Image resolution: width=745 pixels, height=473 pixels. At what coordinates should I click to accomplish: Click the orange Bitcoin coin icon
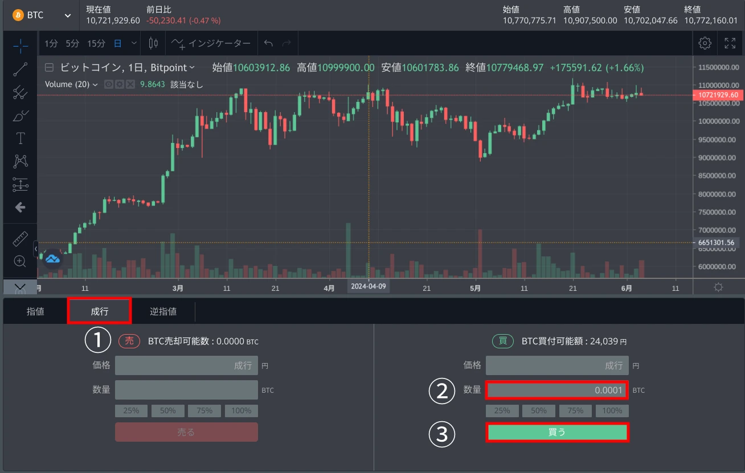[18, 15]
